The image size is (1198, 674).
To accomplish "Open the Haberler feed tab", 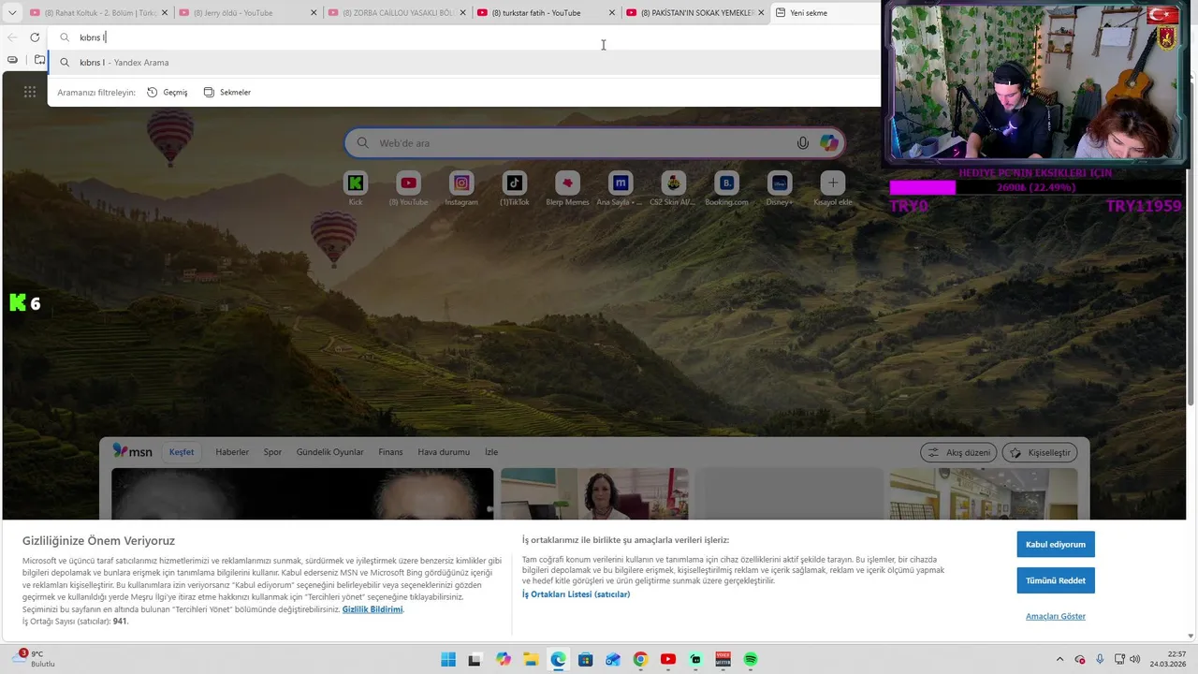I will pyautogui.click(x=232, y=452).
